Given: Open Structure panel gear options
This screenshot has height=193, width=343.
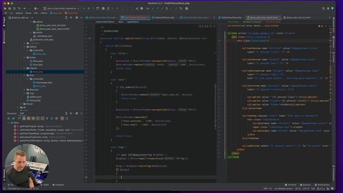Looking at the screenshot, I should [77, 113].
